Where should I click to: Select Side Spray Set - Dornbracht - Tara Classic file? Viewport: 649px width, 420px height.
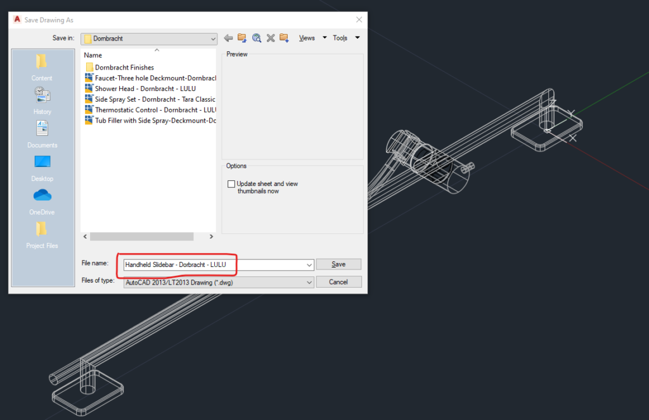[150, 99]
